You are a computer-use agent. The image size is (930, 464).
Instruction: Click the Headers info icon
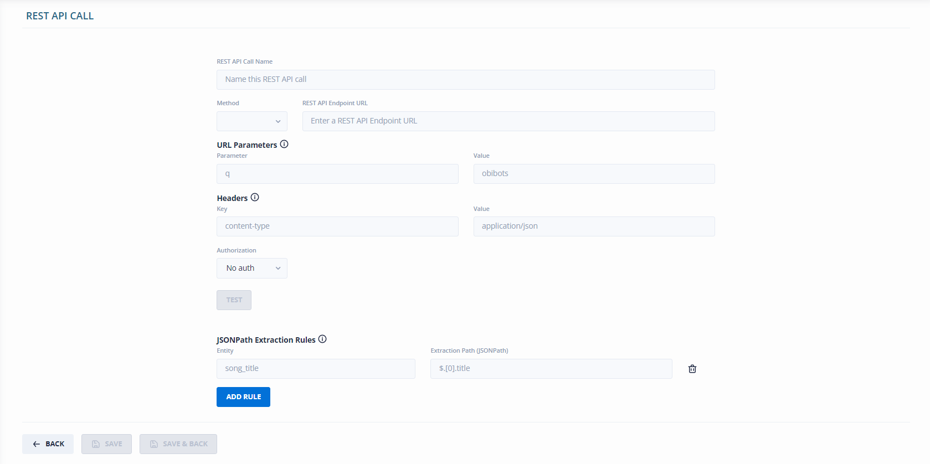pos(255,197)
